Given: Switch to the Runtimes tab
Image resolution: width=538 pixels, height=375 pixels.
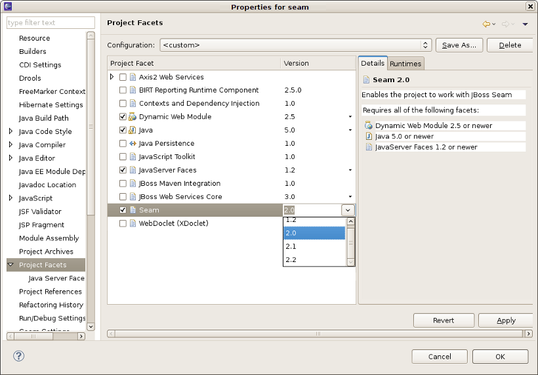Looking at the screenshot, I should (405, 64).
